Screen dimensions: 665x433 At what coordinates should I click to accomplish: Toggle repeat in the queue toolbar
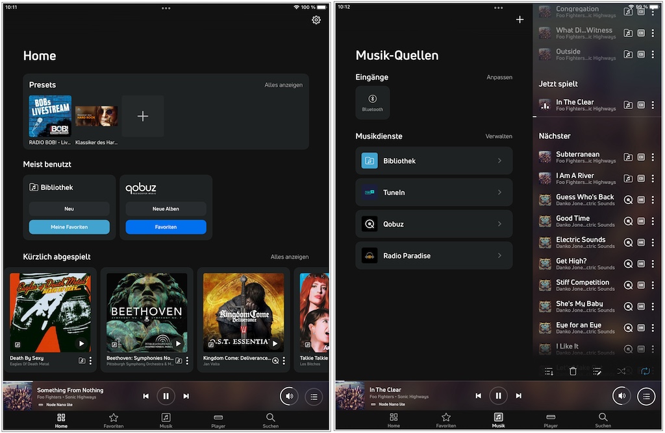646,371
